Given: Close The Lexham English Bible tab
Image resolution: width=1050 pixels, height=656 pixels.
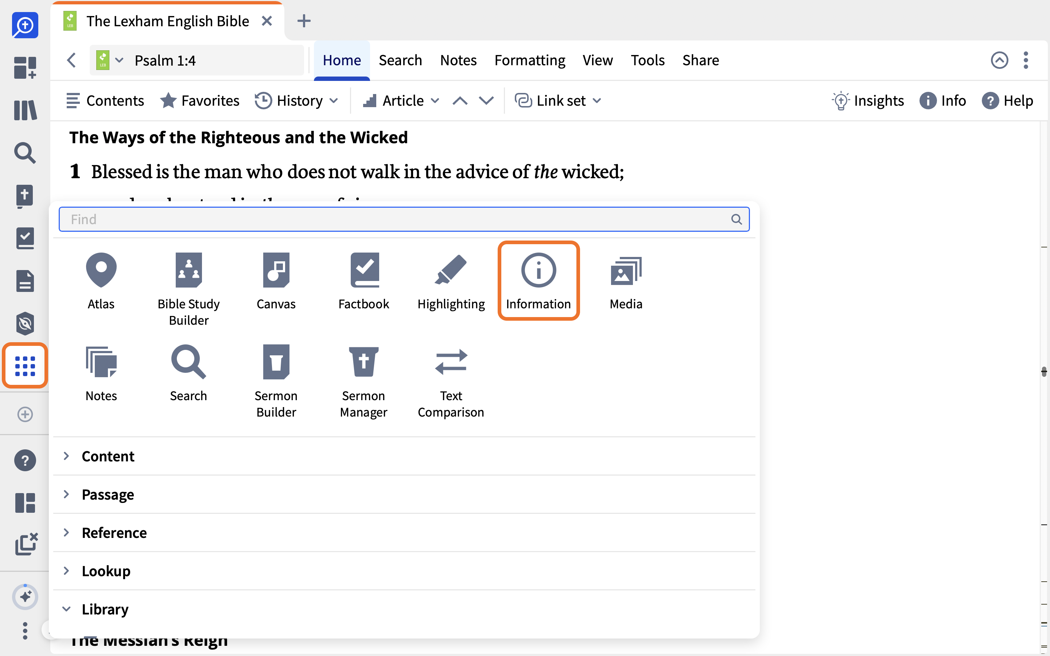Looking at the screenshot, I should pyautogui.click(x=267, y=21).
